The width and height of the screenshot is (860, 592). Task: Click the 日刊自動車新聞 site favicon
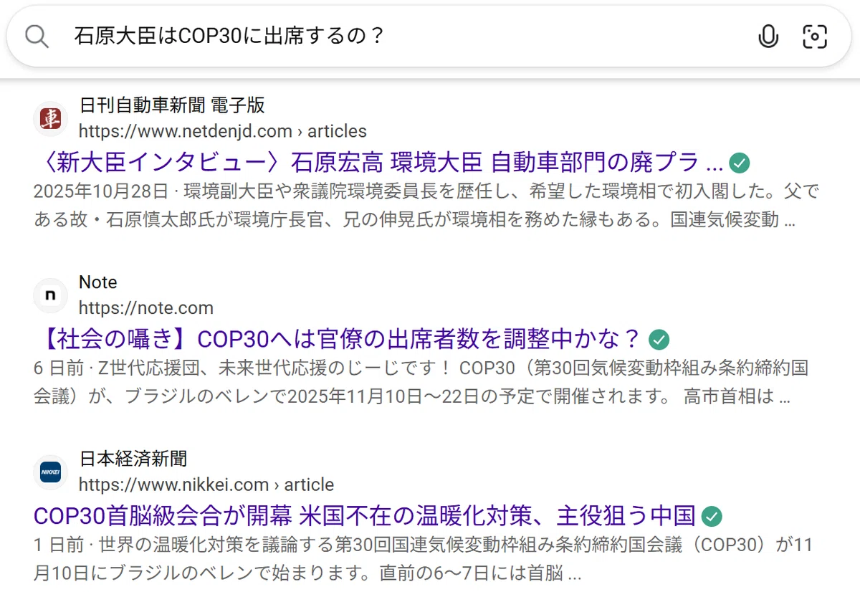50,118
